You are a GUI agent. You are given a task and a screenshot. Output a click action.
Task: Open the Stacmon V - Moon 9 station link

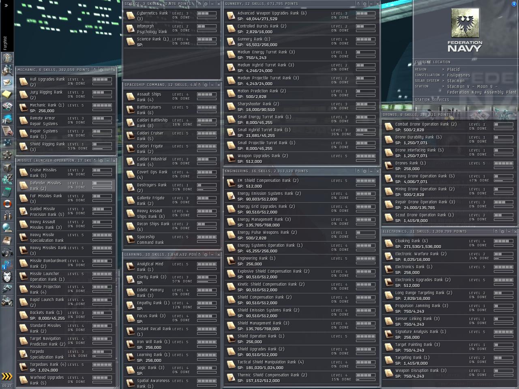pyautogui.click(x=482, y=89)
